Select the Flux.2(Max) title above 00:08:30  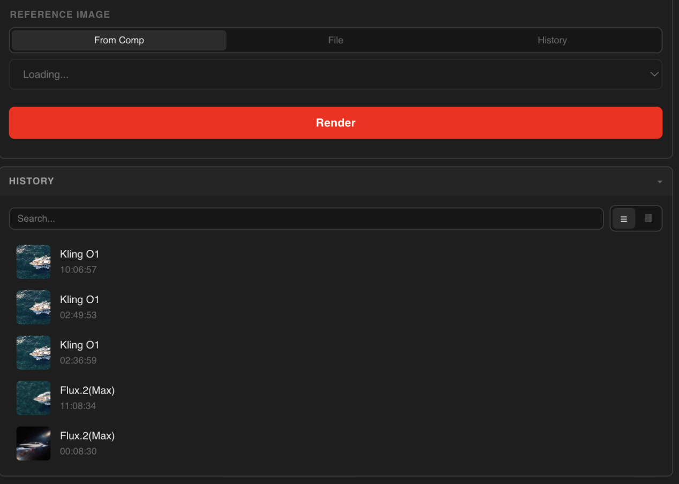[87, 436]
